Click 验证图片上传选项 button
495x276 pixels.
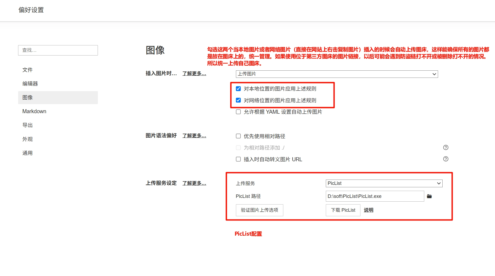(259, 210)
